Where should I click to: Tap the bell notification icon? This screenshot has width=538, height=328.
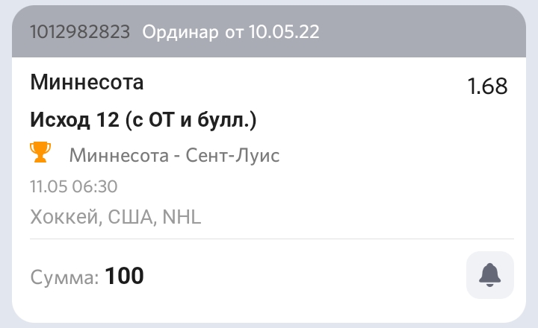[x=489, y=275]
